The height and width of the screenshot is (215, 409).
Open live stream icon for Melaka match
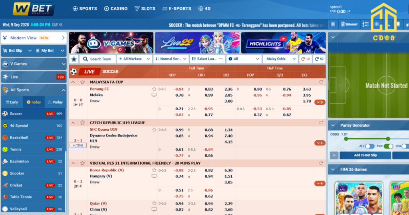(x=154, y=95)
